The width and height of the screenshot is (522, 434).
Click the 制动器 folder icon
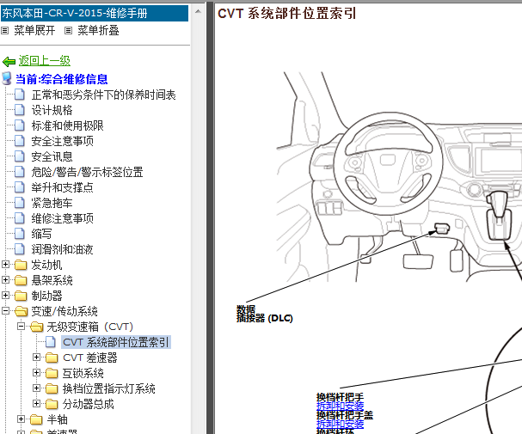(x=21, y=296)
